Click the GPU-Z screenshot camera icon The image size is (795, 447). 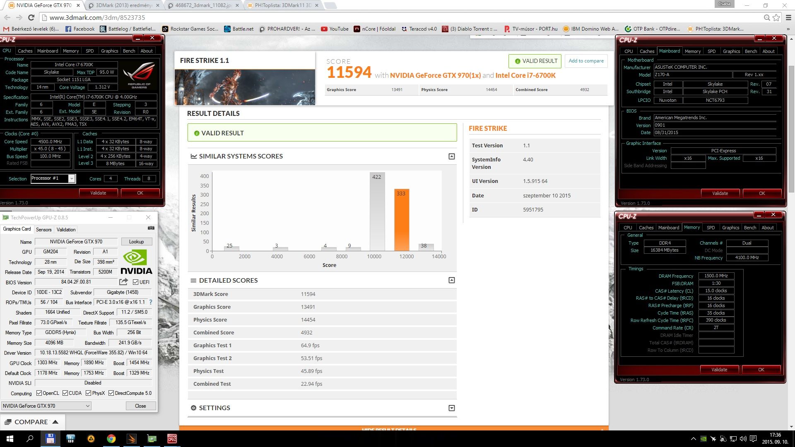151,228
